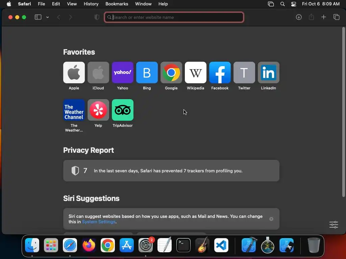
Task: Open the TripAdvisor favorite
Action: 122,110
